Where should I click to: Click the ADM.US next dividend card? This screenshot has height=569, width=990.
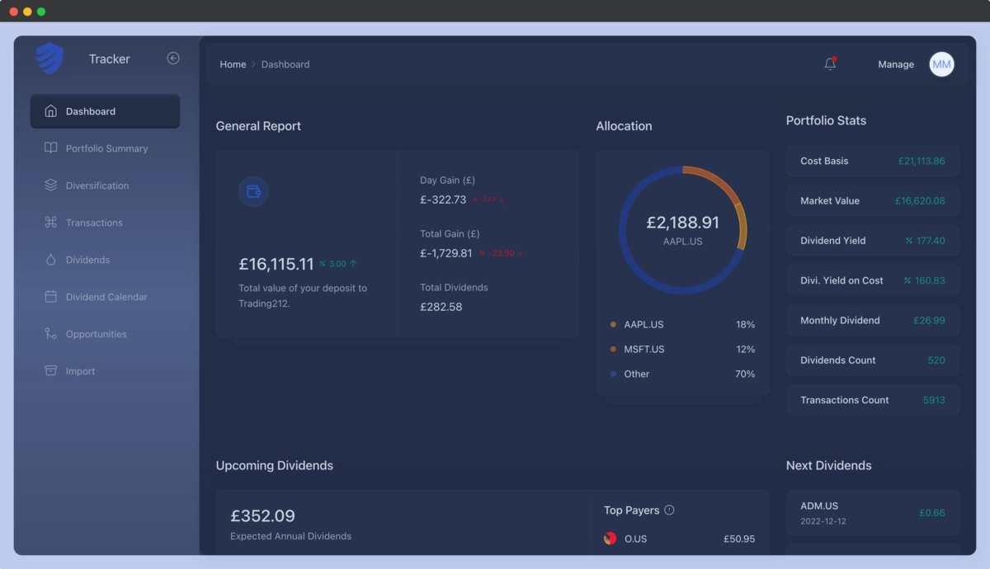point(872,512)
